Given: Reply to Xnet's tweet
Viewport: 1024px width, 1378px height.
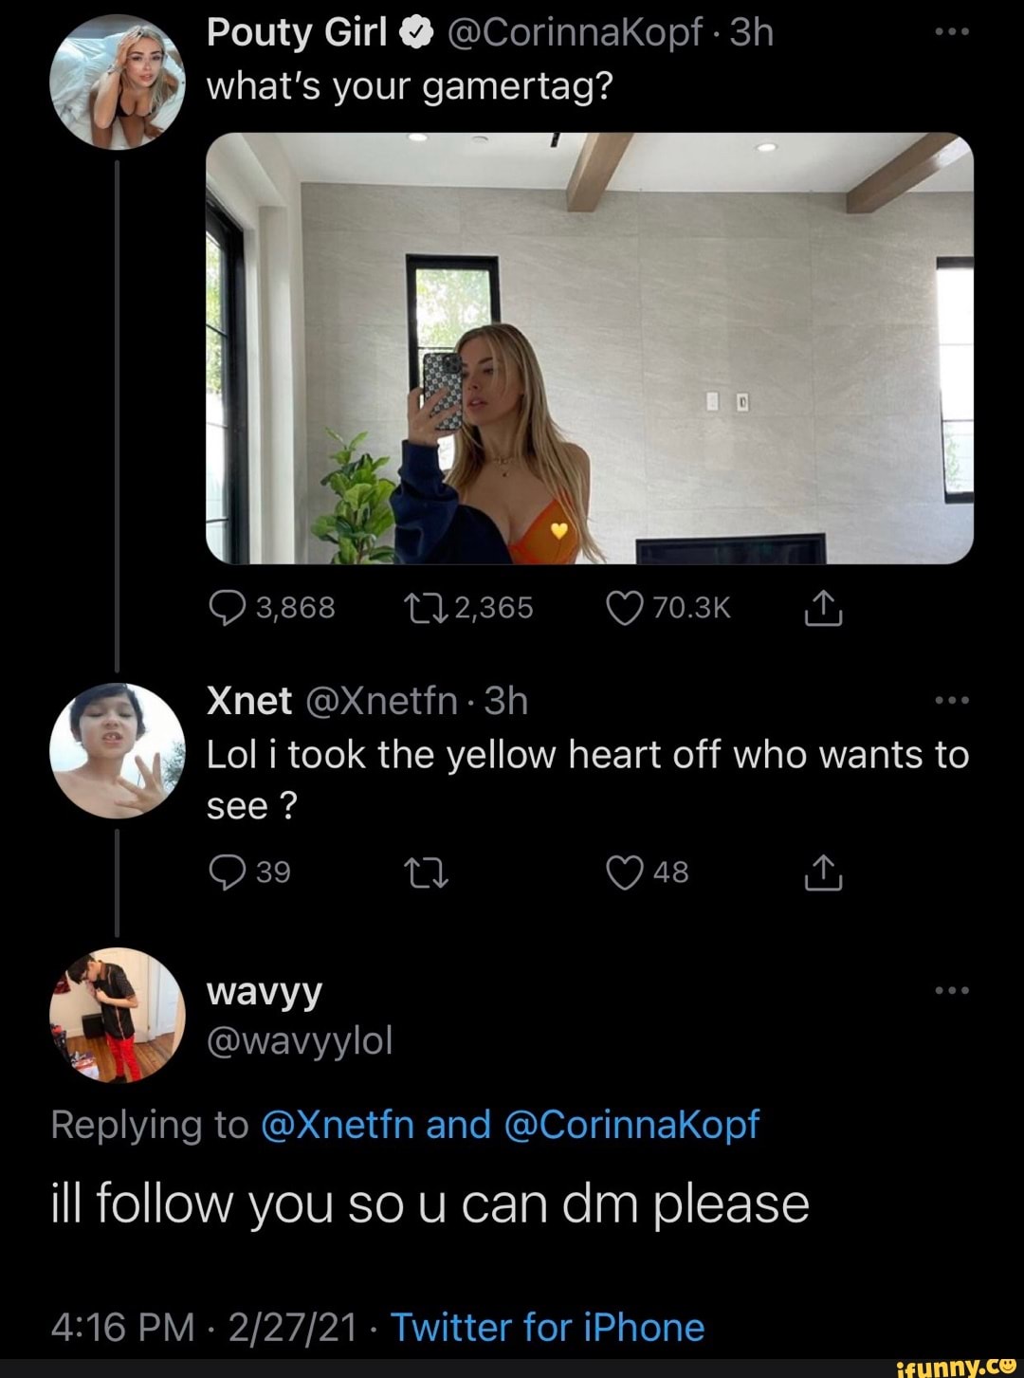Looking at the screenshot, I should coord(228,873).
